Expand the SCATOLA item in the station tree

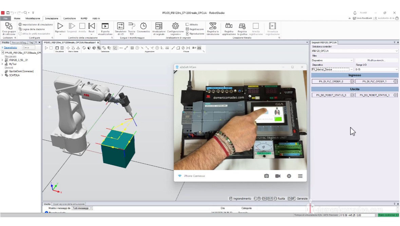[x=2, y=76]
